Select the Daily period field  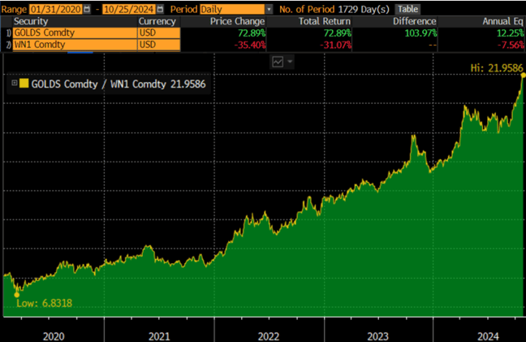(x=232, y=9)
